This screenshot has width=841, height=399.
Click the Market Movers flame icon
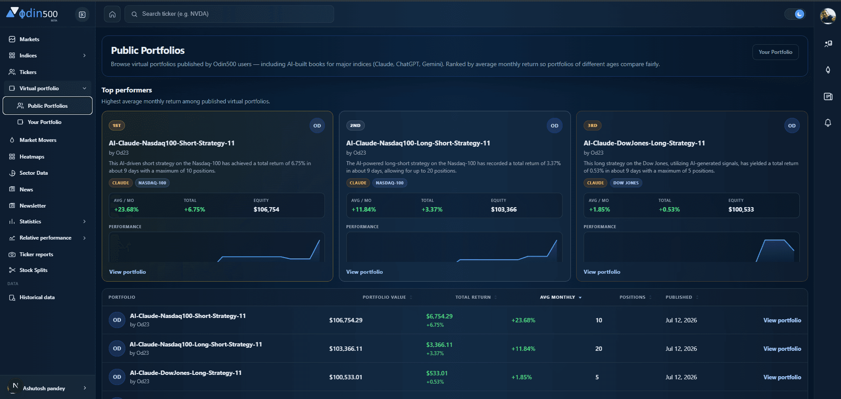pyautogui.click(x=12, y=140)
